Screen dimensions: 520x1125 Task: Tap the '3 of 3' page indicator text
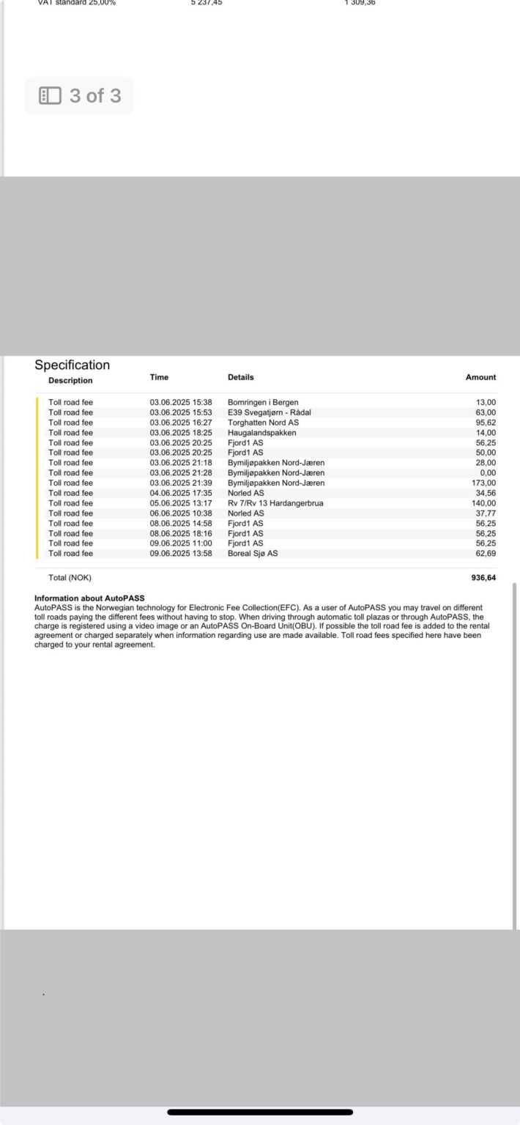pos(95,95)
